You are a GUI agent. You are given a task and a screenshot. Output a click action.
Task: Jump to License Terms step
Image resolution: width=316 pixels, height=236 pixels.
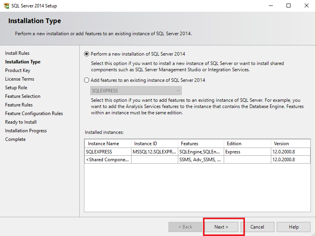pos(20,79)
